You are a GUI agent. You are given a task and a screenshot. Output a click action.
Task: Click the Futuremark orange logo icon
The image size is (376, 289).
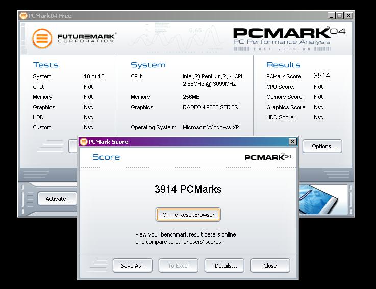click(x=42, y=38)
